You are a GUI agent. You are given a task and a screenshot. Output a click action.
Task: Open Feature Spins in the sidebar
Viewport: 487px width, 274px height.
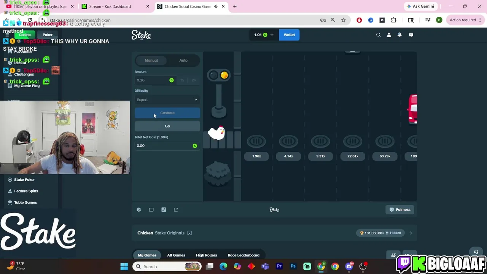tap(26, 191)
